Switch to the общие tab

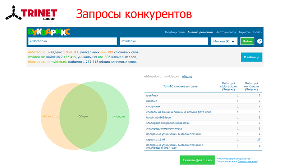pyautogui.click(x=187, y=76)
